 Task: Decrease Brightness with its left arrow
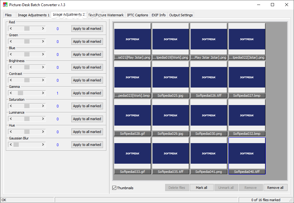pos(11,67)
